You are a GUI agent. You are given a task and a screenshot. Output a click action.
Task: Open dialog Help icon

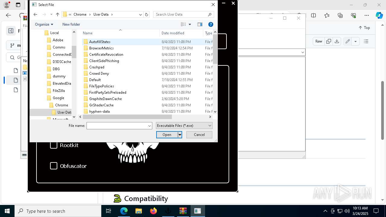[211, 24]
